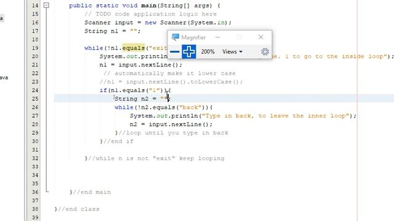Viewport: 394px width, 221px height.
Task: Click 'n2 = input.nextLine();' on line 28
Action: tap(171, 124)
